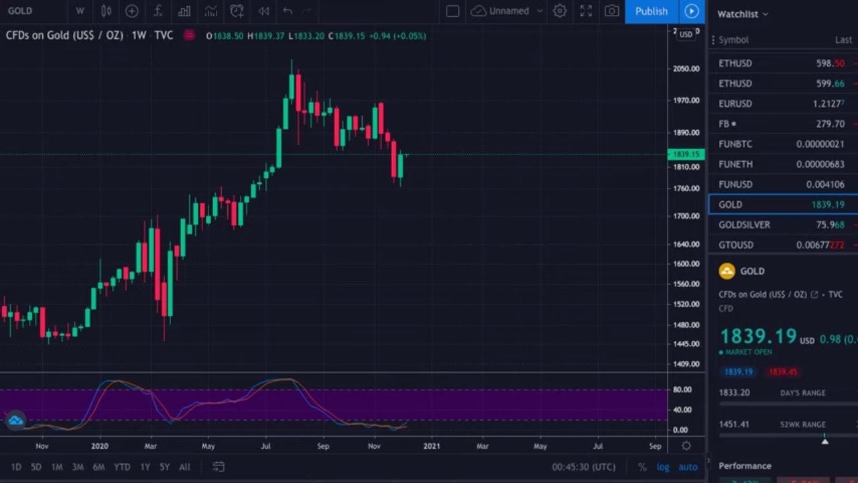The image size is (858, 483).
Task: Toggle percent scale mode
Action: [642, 467]
